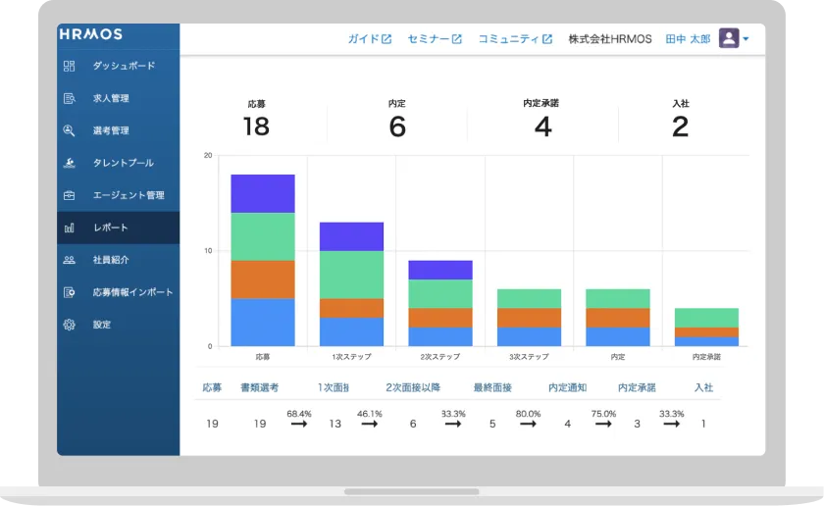
Task: Click the タレントプール swimmer icon
Action: tap(69, 163)
